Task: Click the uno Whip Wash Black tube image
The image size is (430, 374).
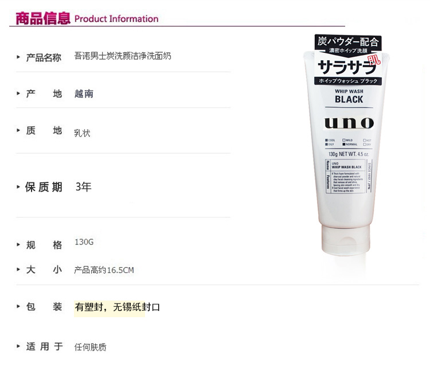Action: 347,145
